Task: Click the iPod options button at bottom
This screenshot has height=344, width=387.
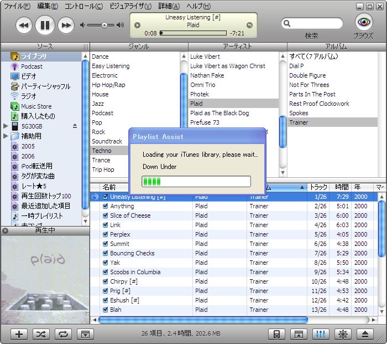Action: pyautogui.click(x=276, y=335)
